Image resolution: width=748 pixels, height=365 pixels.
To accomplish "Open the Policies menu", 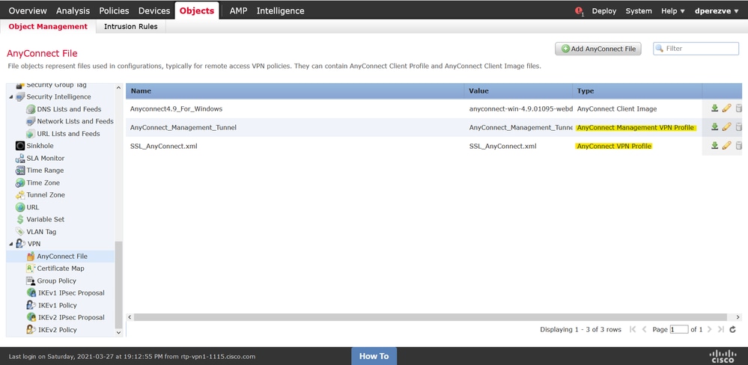I will point(114,10).
